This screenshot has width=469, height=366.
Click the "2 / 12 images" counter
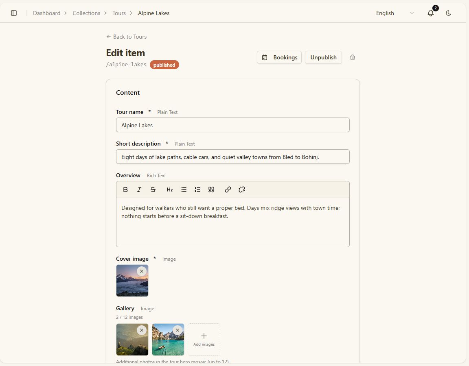pos(129,317)
